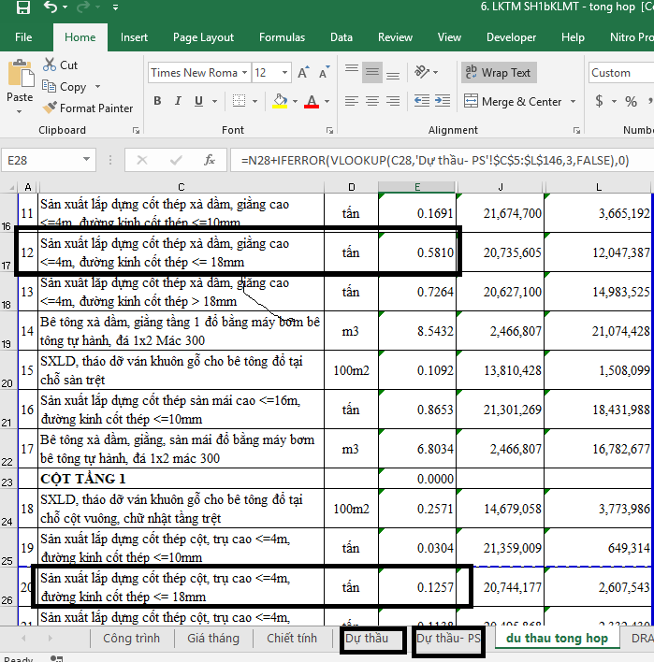Open the undo history dropdown arrow
This screenshot has width=654, height=662.
pyautogui.click(x=65, y=7)
